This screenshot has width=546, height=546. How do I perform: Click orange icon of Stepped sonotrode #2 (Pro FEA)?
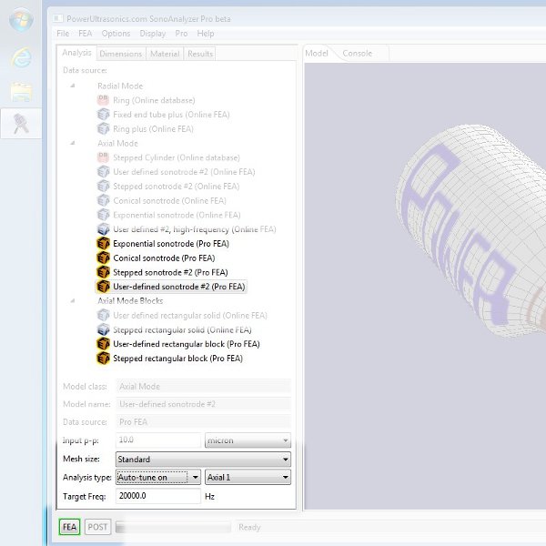[x=103, y=272]
